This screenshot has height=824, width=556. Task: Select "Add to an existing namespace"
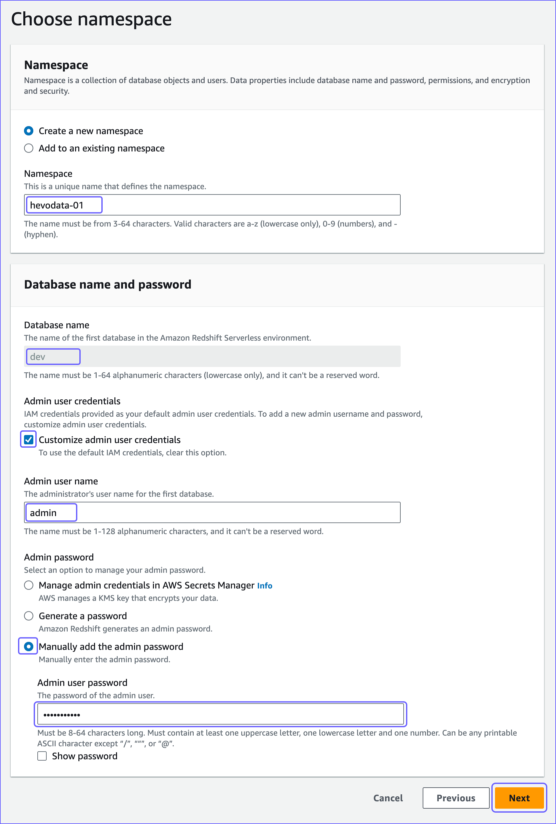point(29,148)
